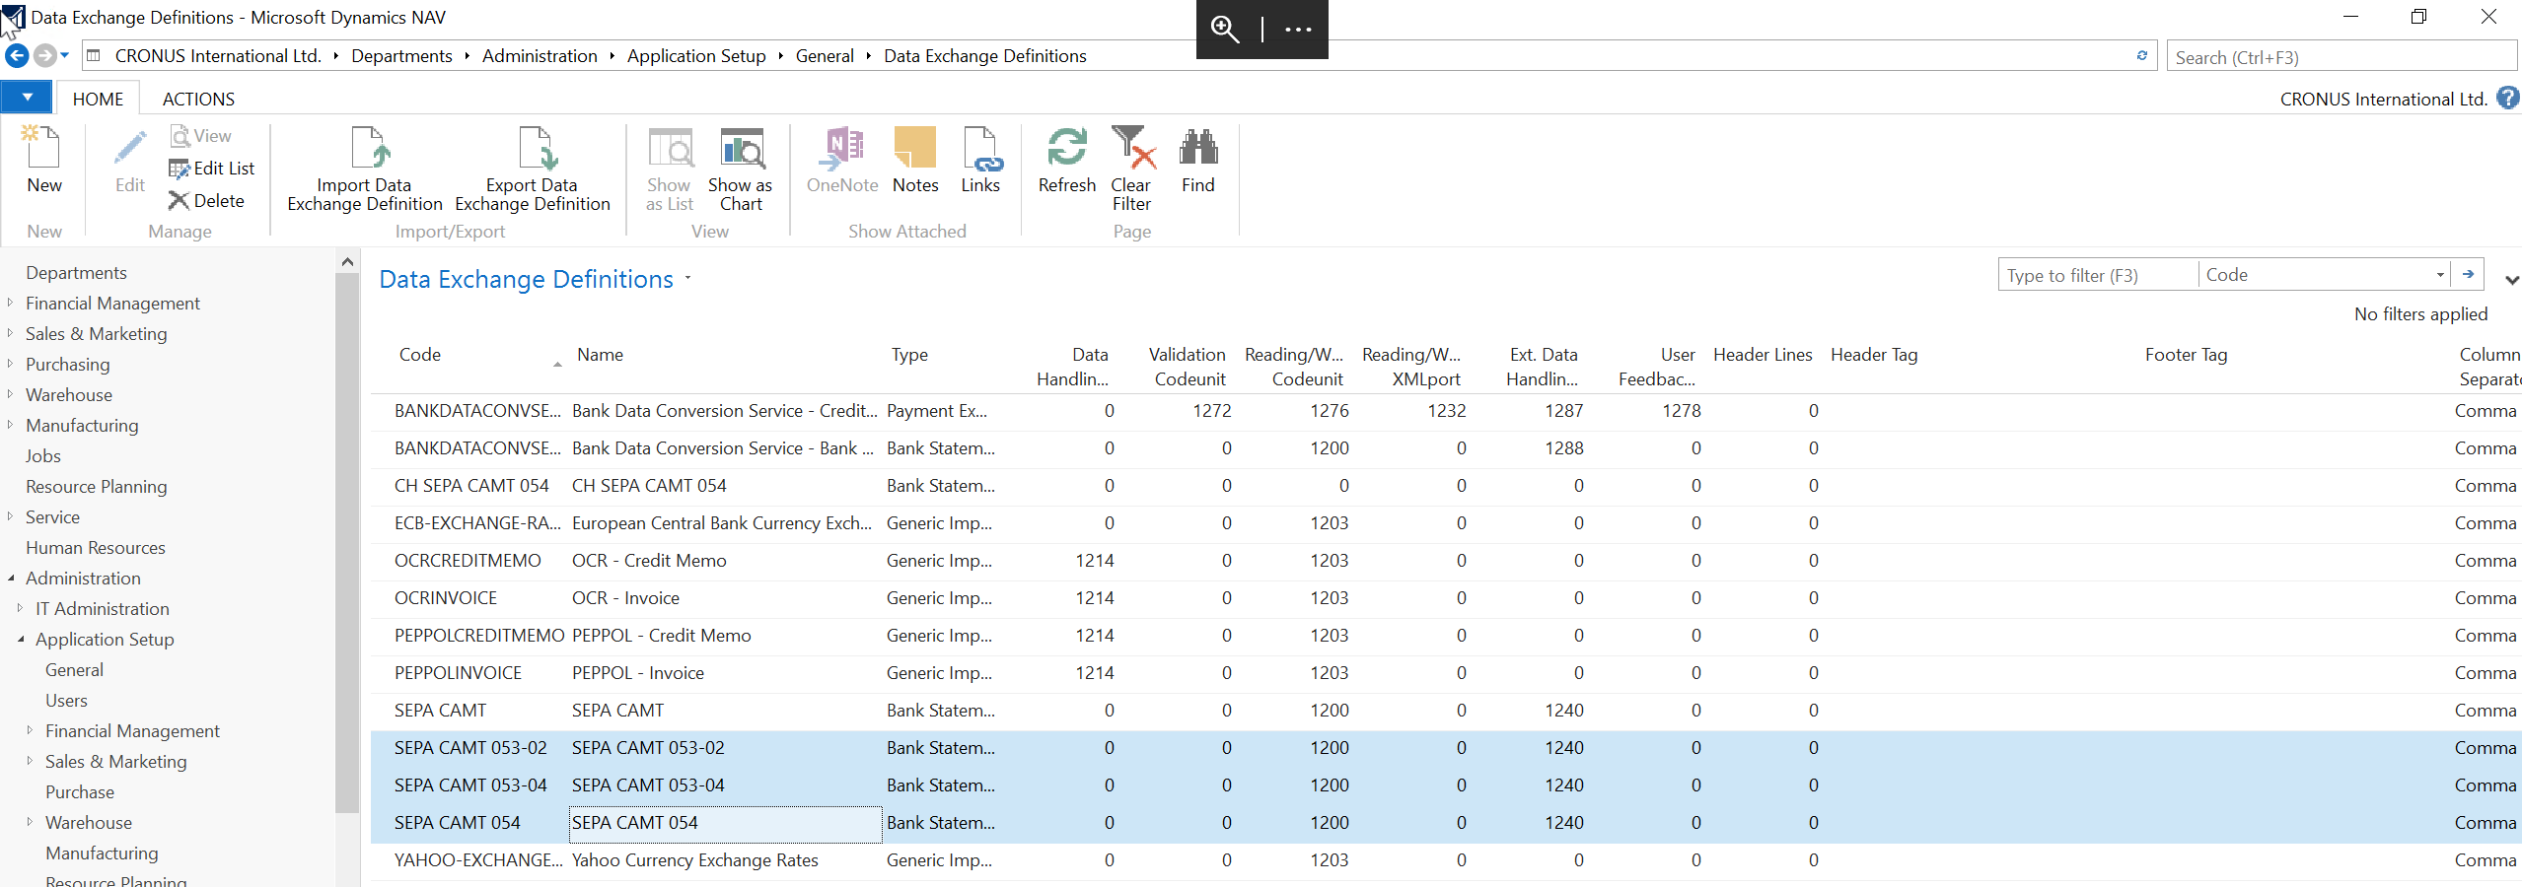Collapse the Administration tree node
This screenshot has width=2522, height=887.
coord(10,579)
